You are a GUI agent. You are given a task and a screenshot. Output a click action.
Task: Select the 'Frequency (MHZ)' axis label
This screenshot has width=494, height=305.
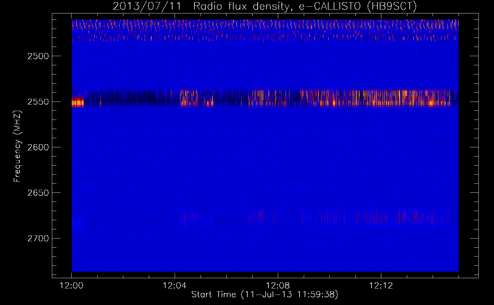17,146
